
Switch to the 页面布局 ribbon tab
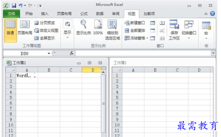point(64,14)
